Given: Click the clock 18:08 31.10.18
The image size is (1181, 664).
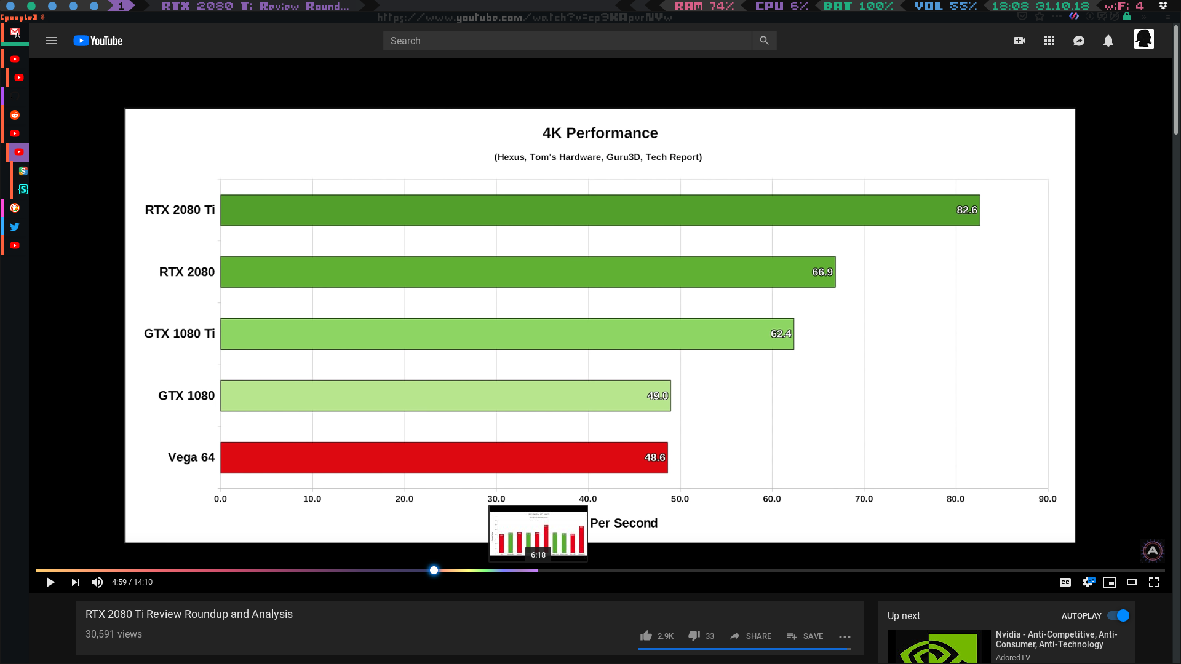Looking at the screenshot, I should (1040, 6).
